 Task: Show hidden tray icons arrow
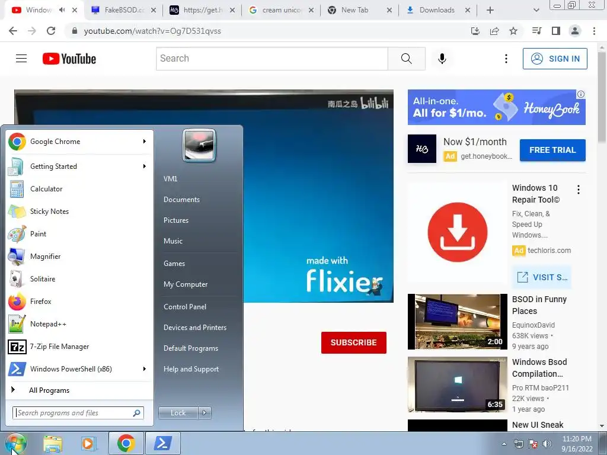(x=504, y=444)
